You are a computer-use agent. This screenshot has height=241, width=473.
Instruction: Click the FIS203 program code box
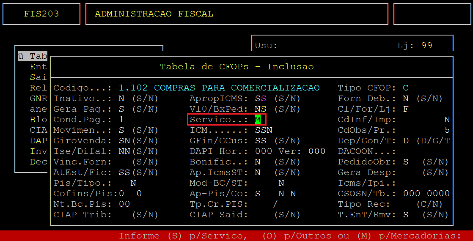(41, 14)
